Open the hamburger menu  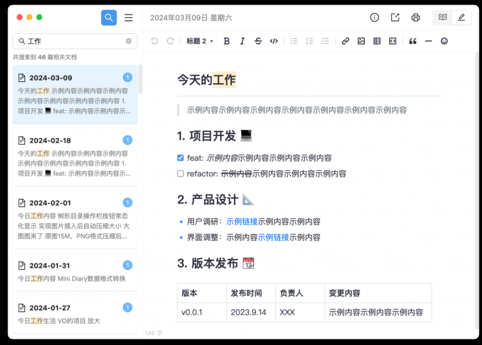128,17
